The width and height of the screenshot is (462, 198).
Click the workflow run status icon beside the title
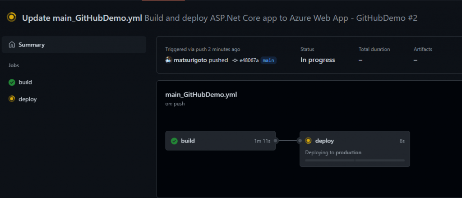point(12,18)
